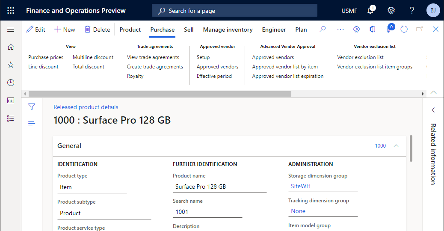Image resolution: width=444 pixels, height=231 pixels.
Task: Open attachments paperclip with 0 badge
Action: (x=389, y=29)
